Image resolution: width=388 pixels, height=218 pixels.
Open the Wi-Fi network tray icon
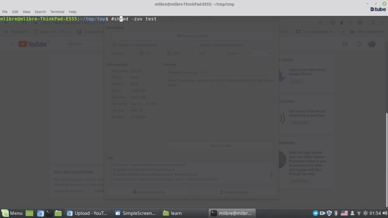(359, 213)
